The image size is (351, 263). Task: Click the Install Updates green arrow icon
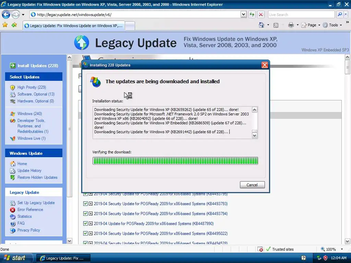click(x=13, y=65)
